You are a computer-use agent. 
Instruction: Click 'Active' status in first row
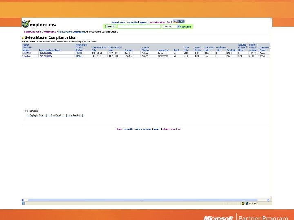262,53
